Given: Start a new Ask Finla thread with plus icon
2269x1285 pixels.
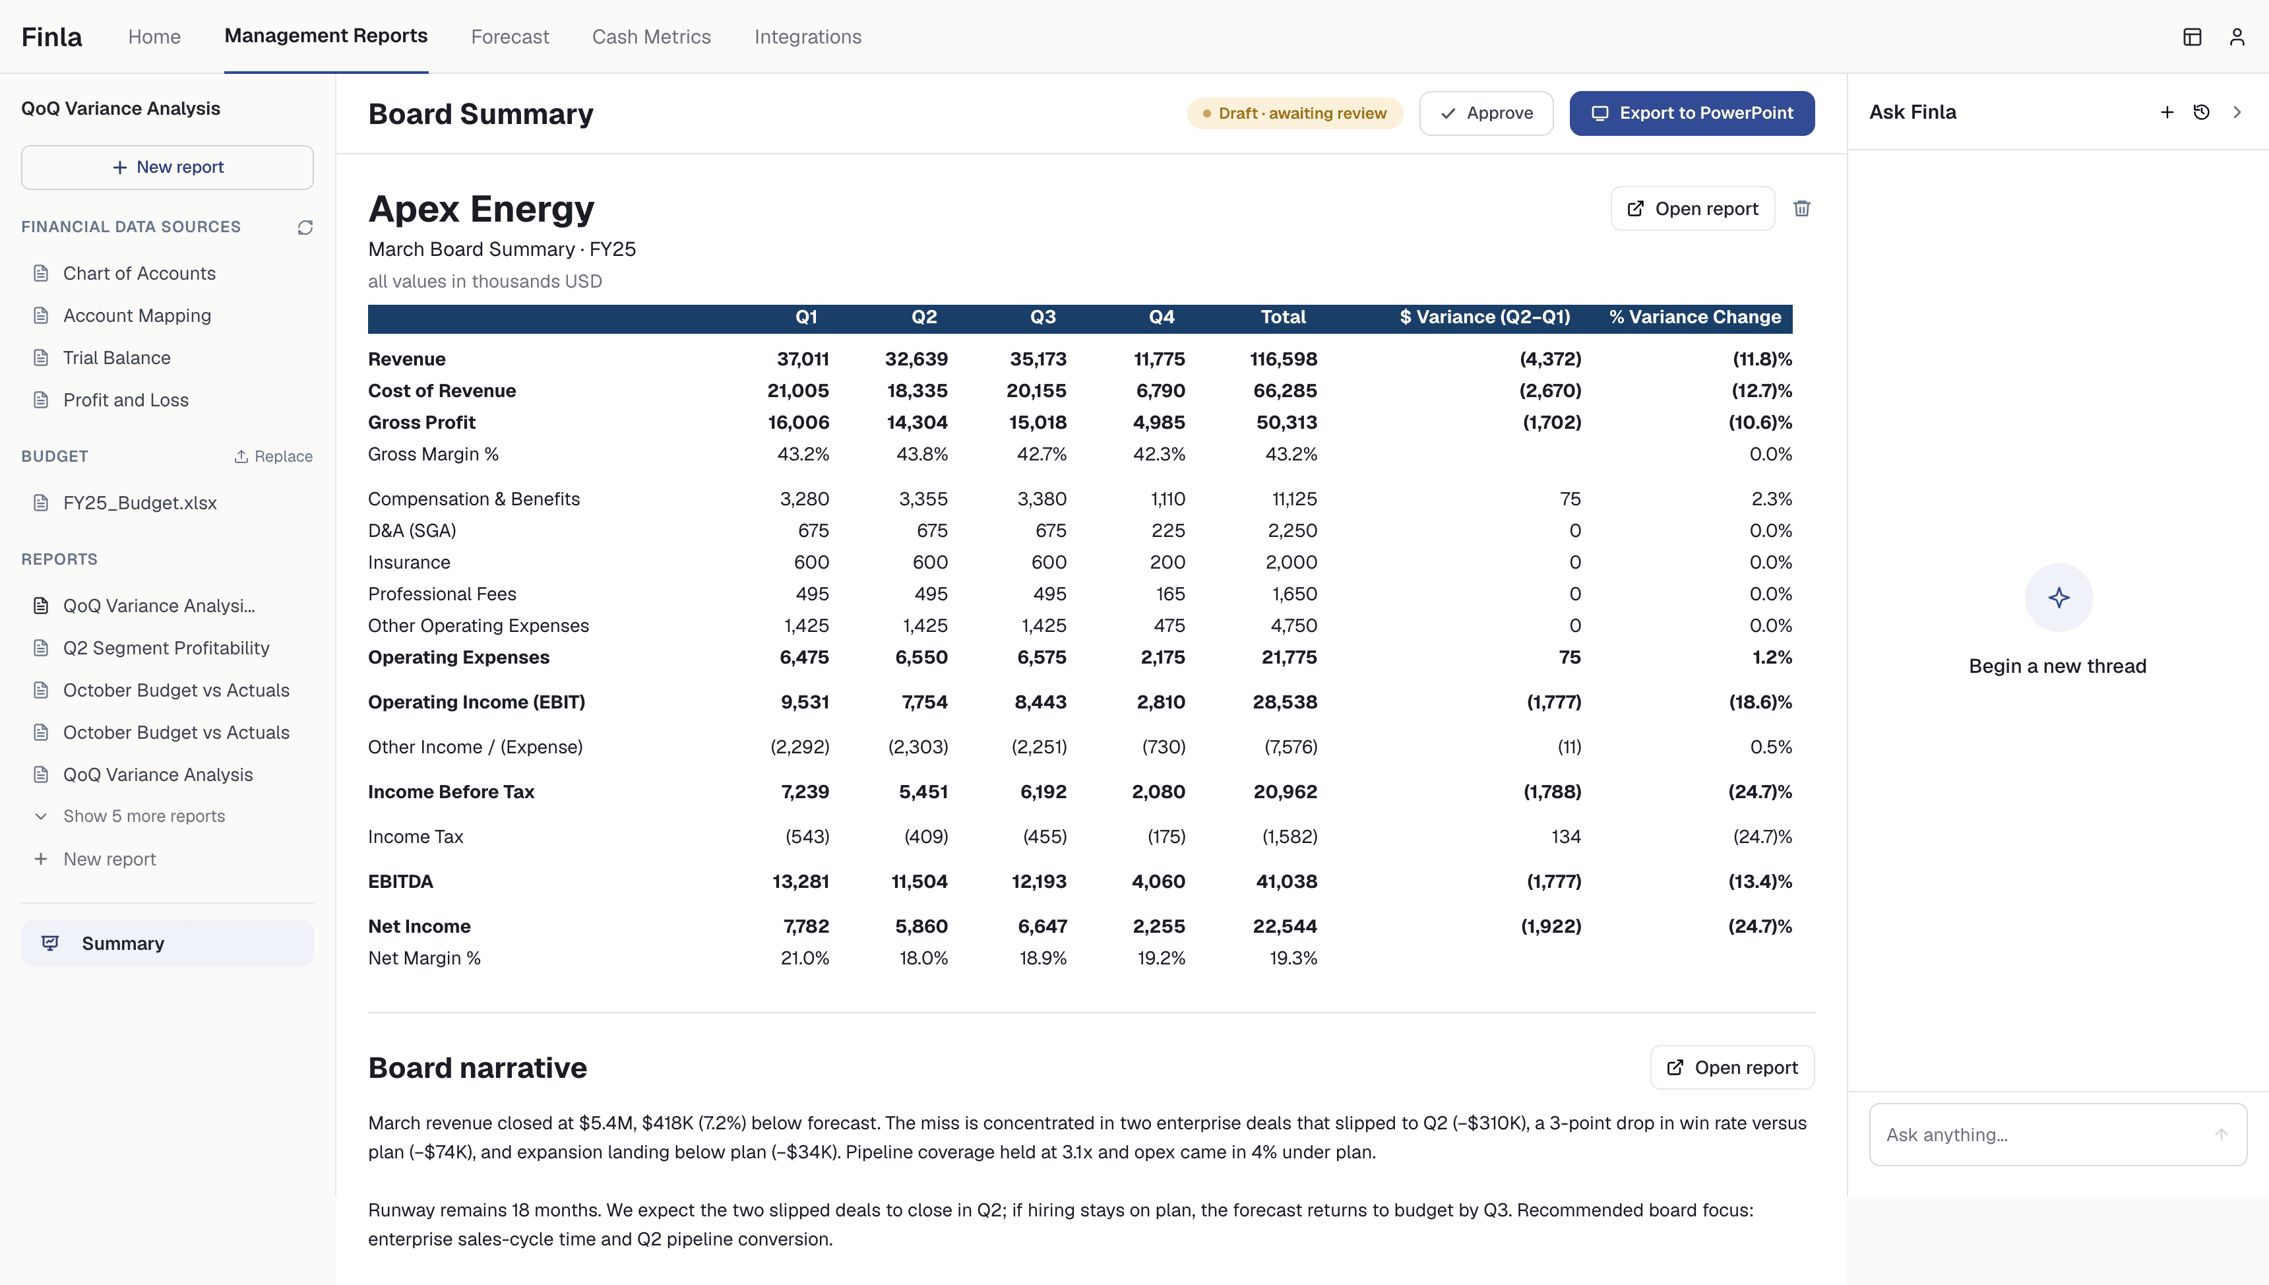Looking at the screenshot, I should click(2167, 112).
